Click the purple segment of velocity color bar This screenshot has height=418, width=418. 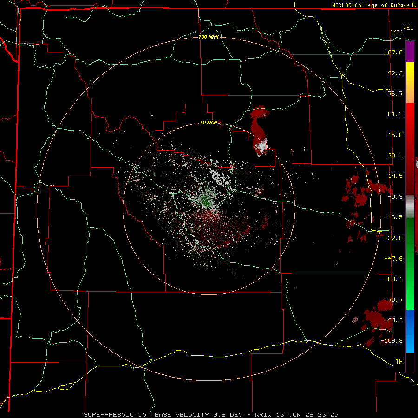coord(410,52)
